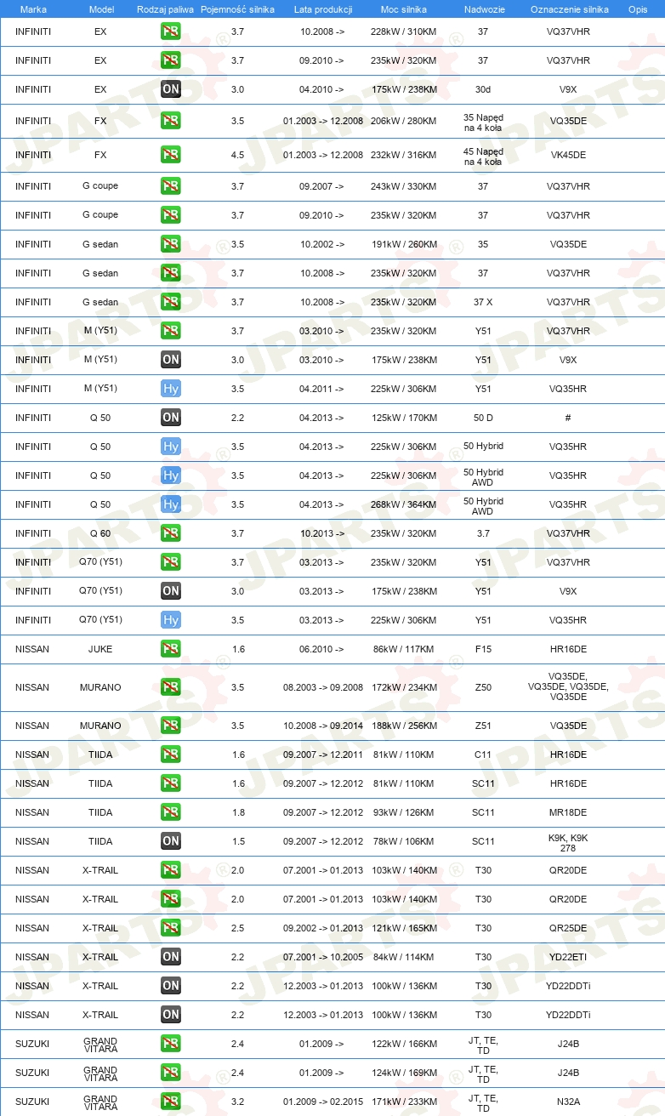Select the petrol icon for TIIDA 1.8

[x=171, y=812]
